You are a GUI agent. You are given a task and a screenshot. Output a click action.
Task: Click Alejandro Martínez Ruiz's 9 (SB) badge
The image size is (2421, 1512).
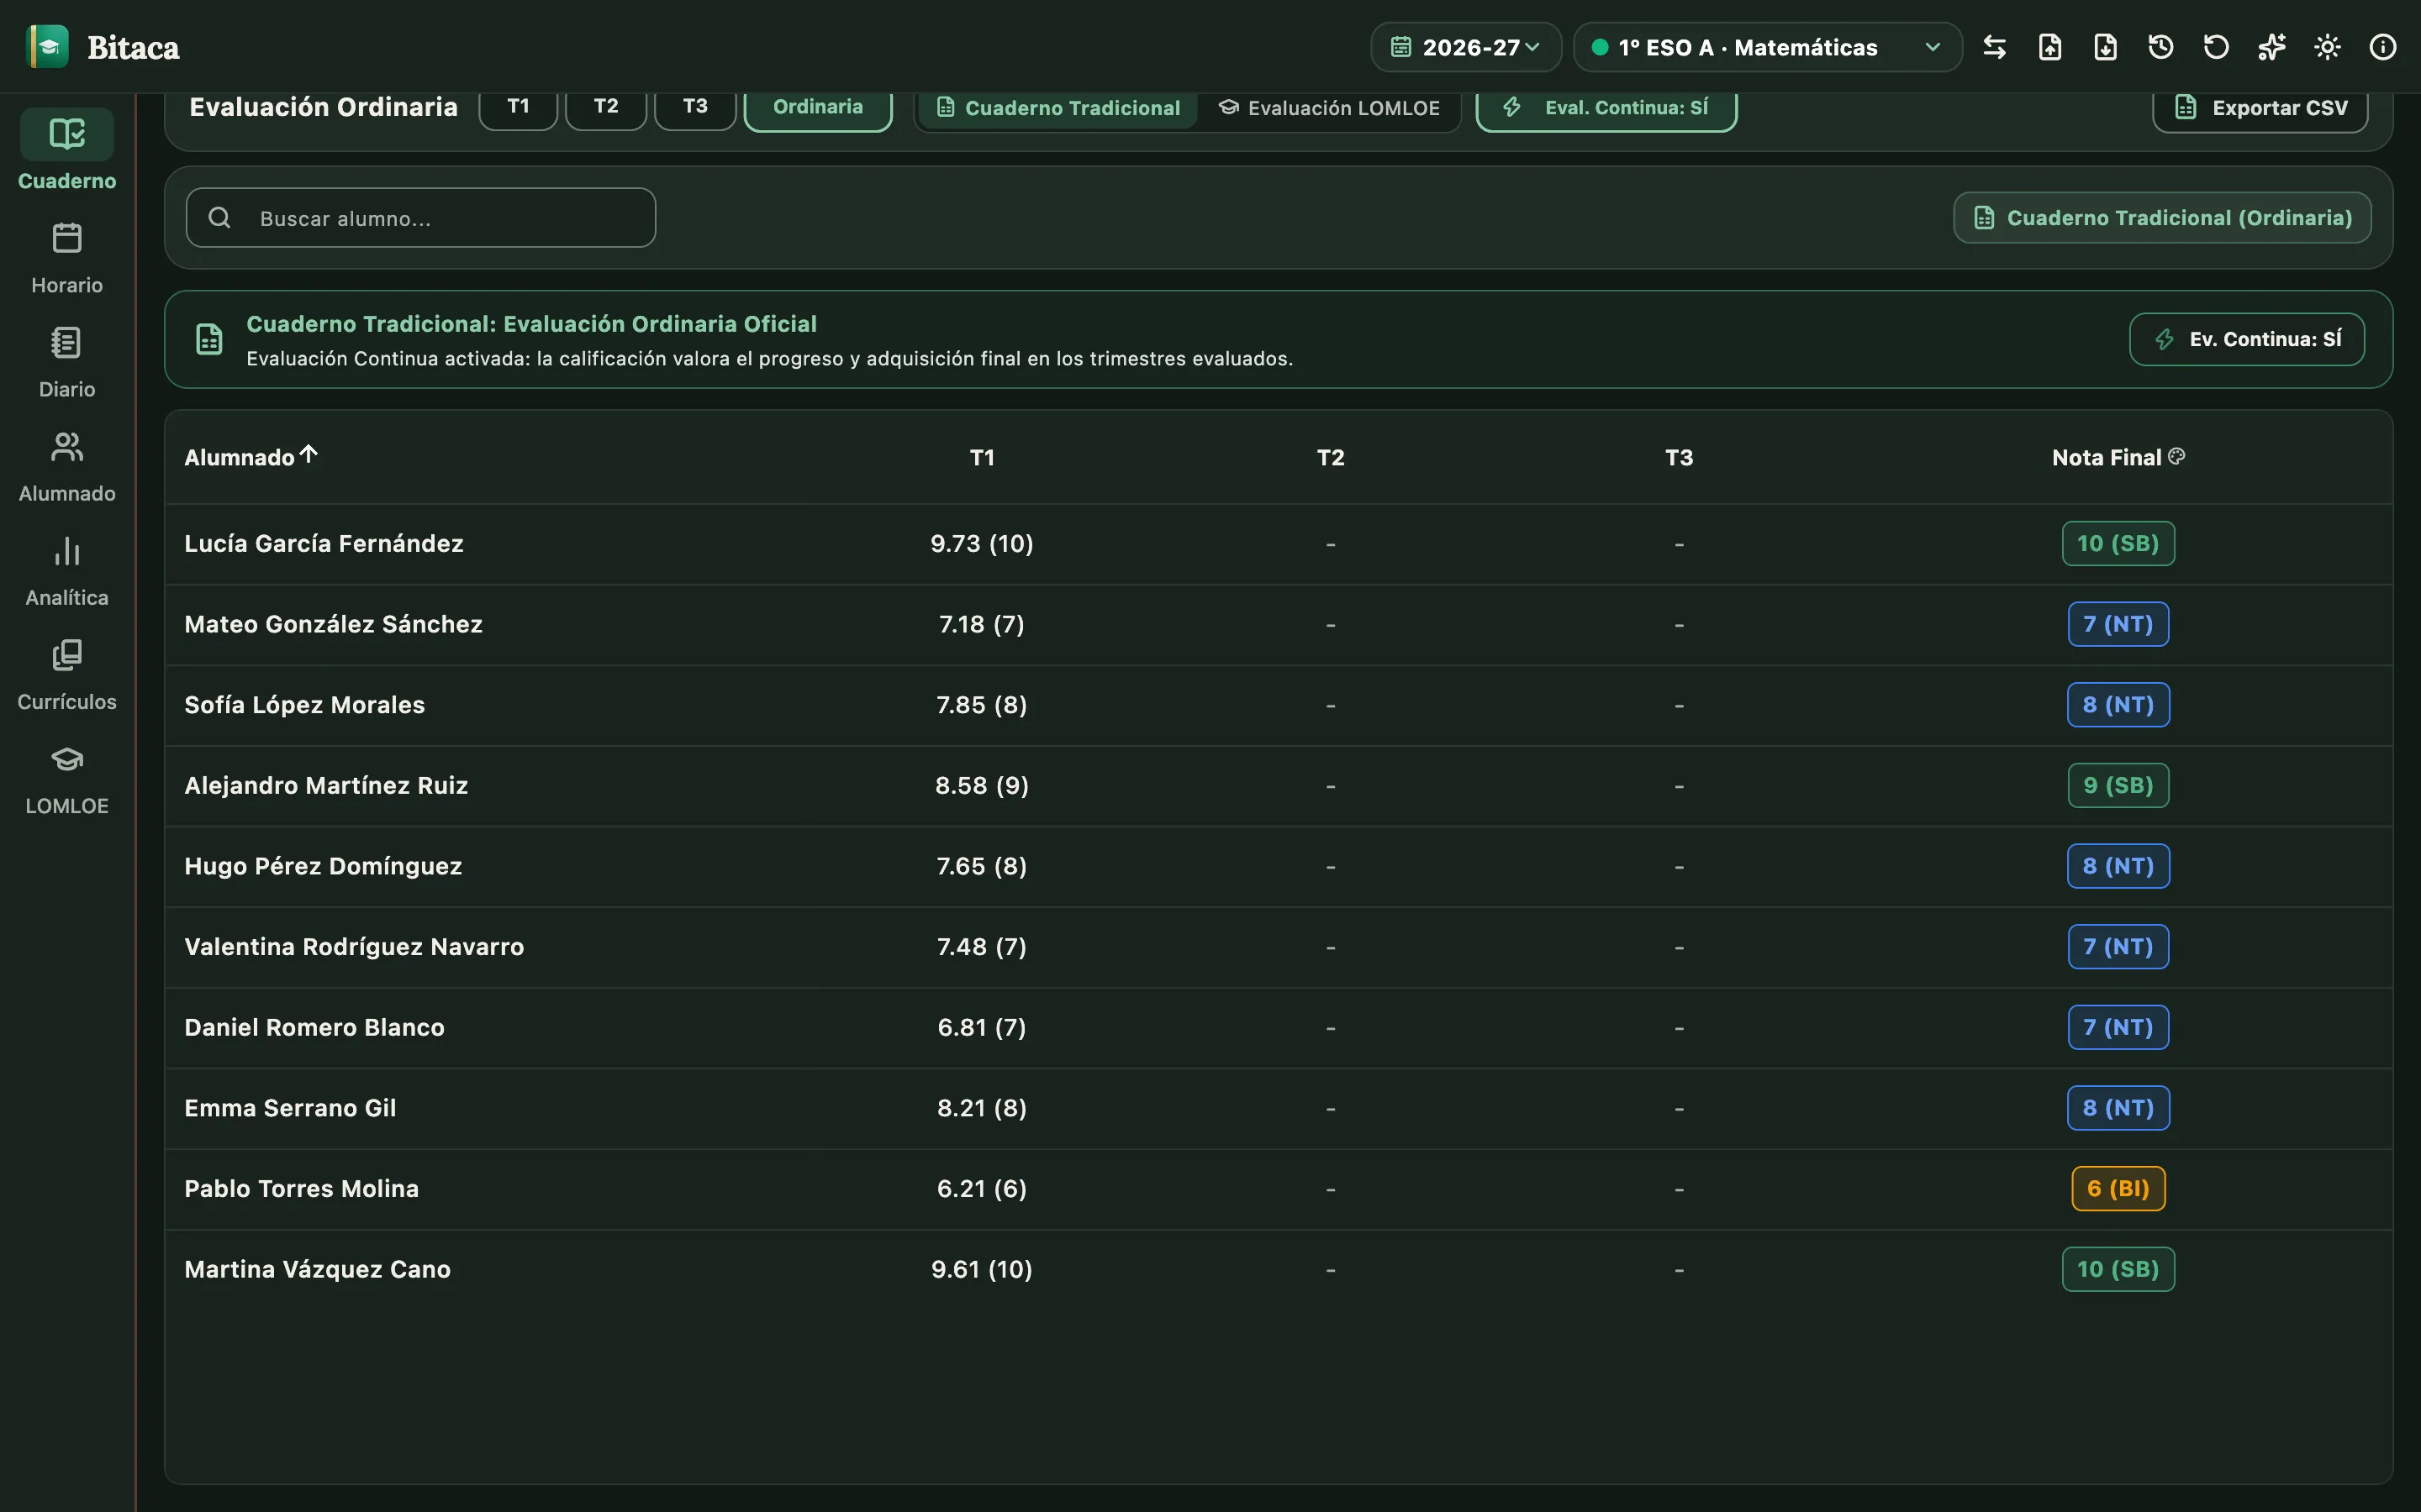[x=2118, y=786]
